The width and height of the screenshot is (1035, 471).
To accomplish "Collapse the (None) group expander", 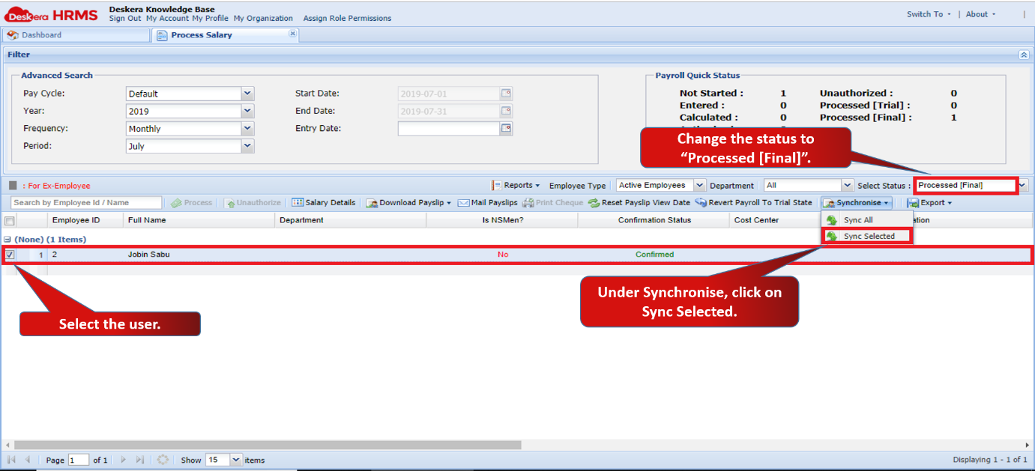I will [x=8, y=240].
